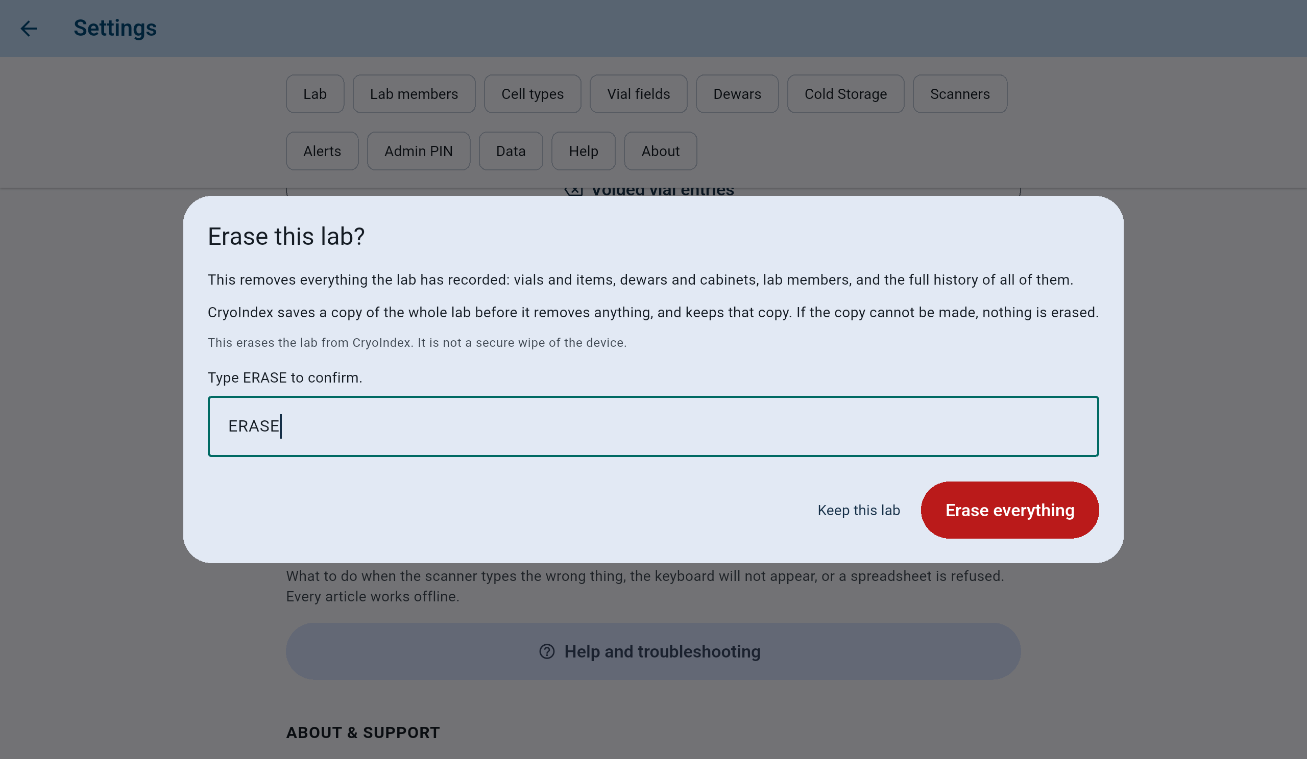This screenshot has width=1307, height=759.
Task: Open Help and troubleshooting
Action: point(653,651)
